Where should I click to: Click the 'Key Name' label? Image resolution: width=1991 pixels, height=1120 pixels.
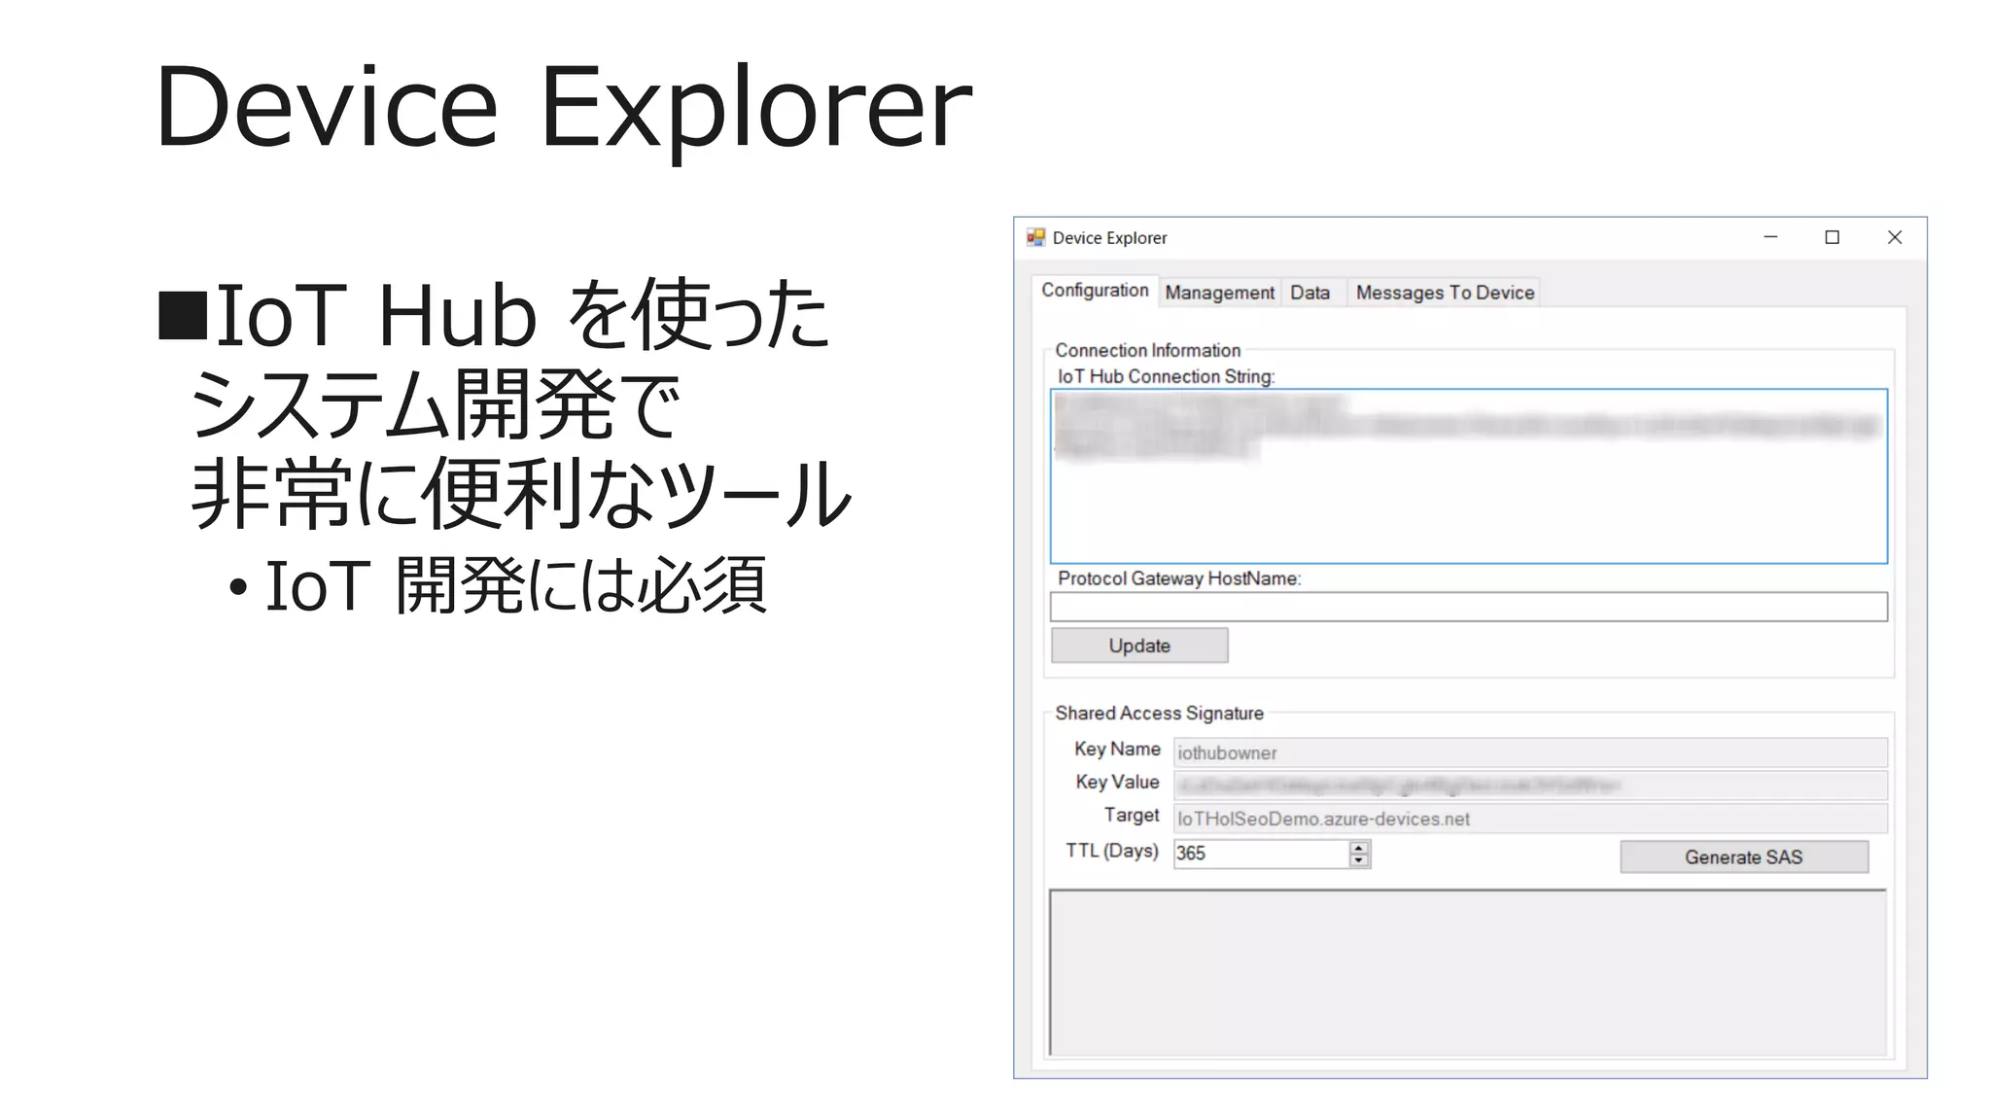1117,749
